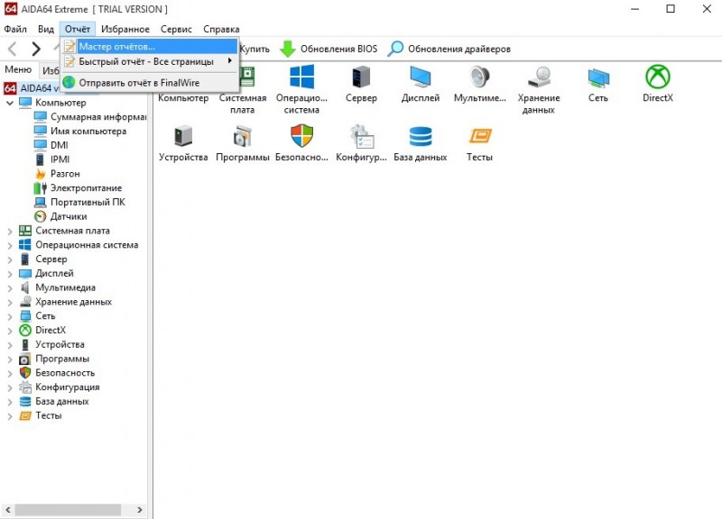Screen dimensions: 722x519
Task: Expand the DirectX tree node
Action: point(10,331)
